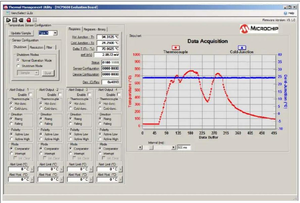Click the Status register value 0100 1111

coord(110,63)
